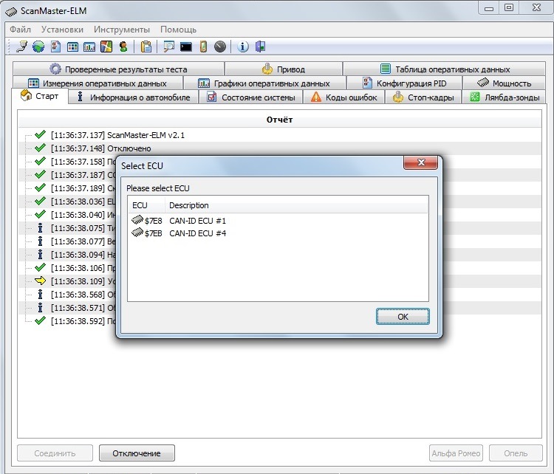Click the exit door toolbar icon

[261, 47]
